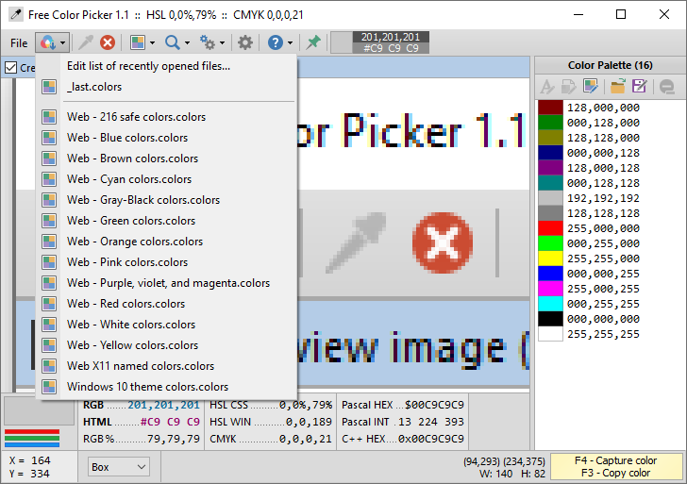Click the 192,192,192 palette row text
The image size is (687, 484).
603,198
